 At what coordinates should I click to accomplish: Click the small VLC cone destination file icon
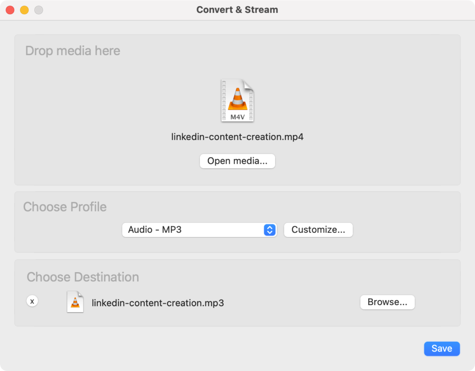[75, 302]
